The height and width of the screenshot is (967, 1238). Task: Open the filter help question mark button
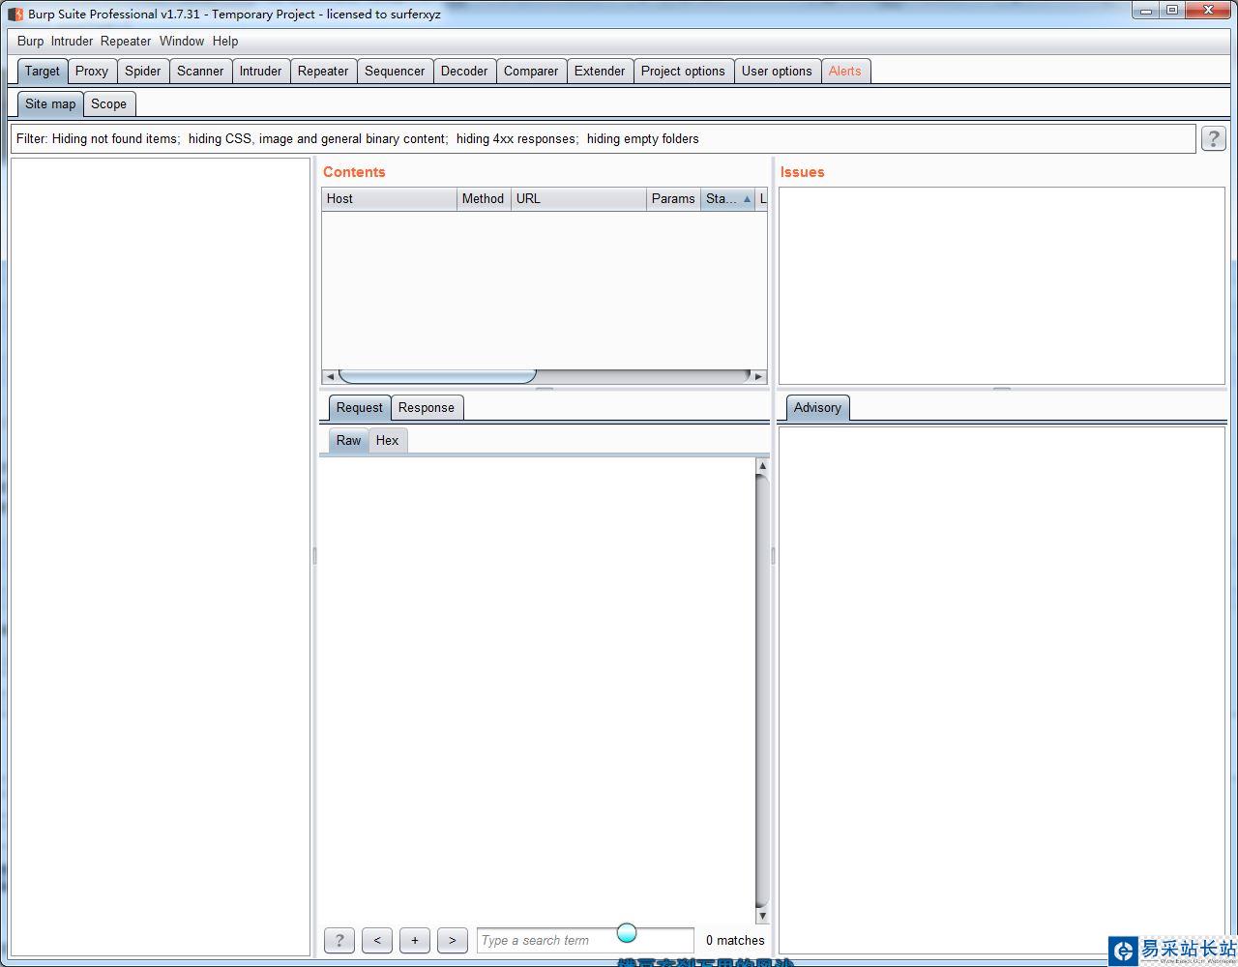click(x=1213, y=138)
